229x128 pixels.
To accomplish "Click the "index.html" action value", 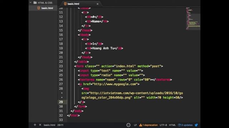I will coord(125,66).
